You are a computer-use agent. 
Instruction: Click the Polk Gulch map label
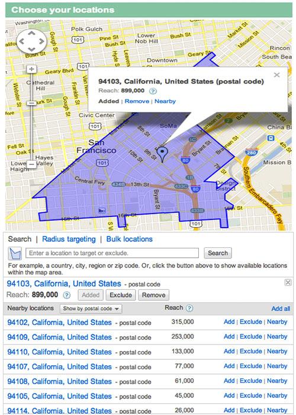(x=86, y=29)
